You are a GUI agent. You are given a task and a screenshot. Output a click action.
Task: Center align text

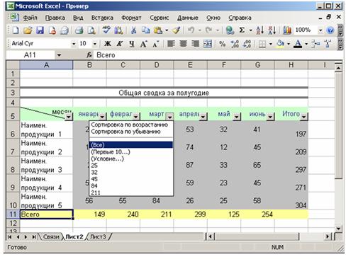pos(183,44)
